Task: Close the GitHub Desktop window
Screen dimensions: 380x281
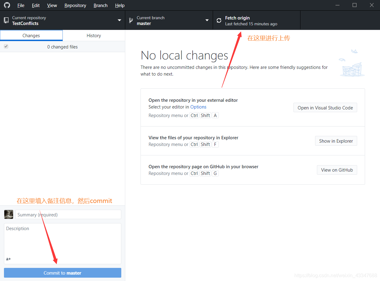Action: [371, 5]
